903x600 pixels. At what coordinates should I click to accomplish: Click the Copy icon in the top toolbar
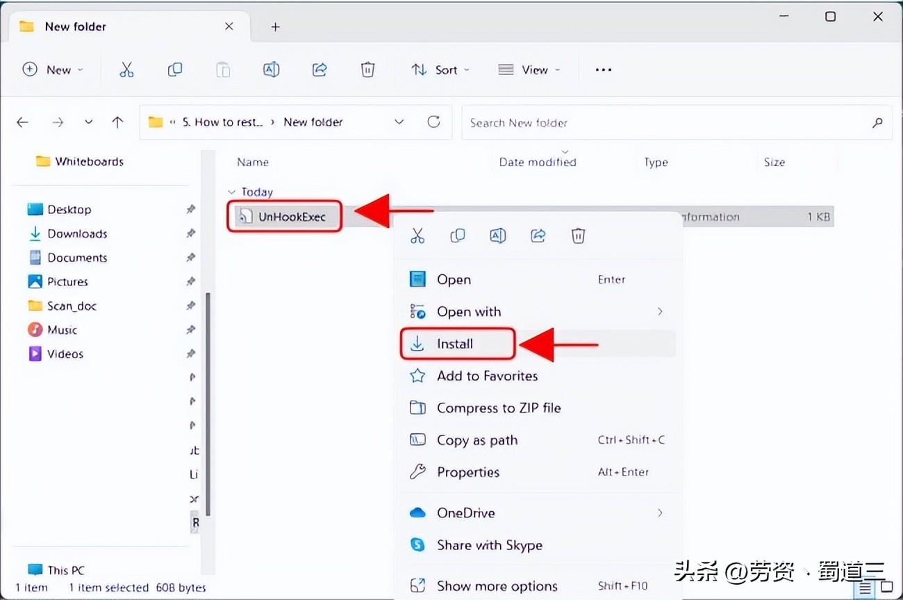tap(175, 69)
